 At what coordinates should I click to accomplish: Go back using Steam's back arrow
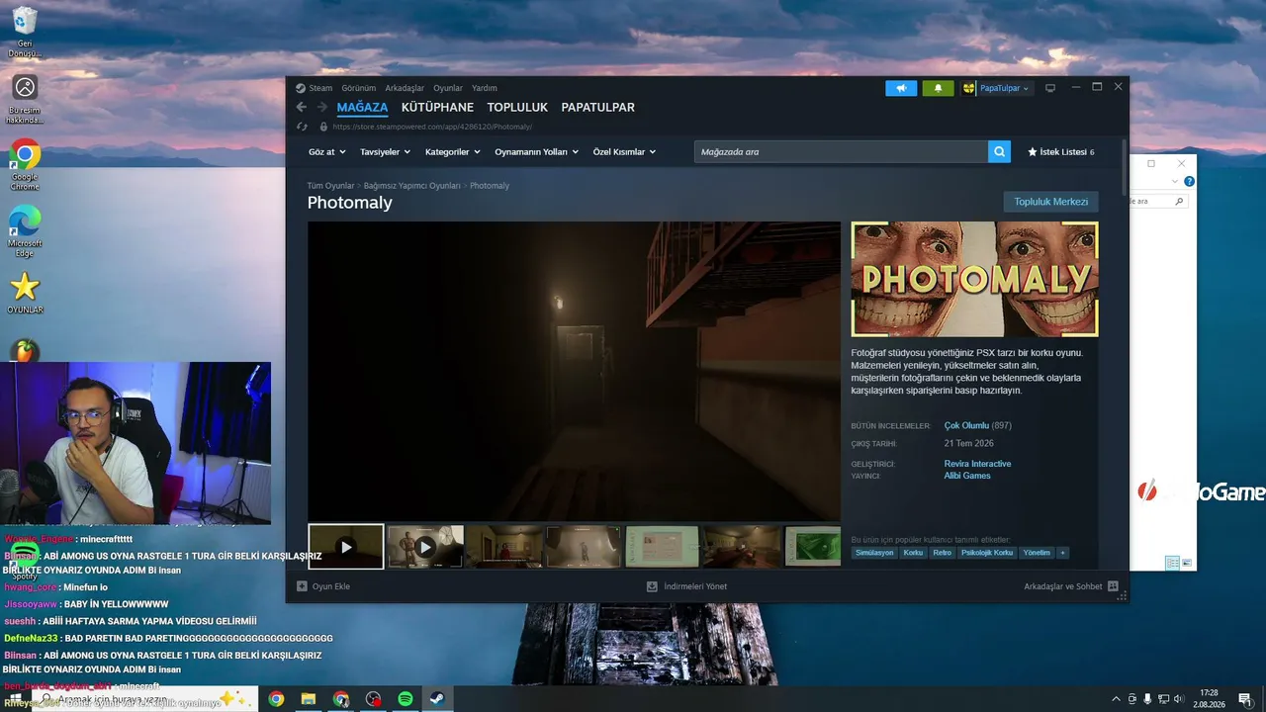302,107
